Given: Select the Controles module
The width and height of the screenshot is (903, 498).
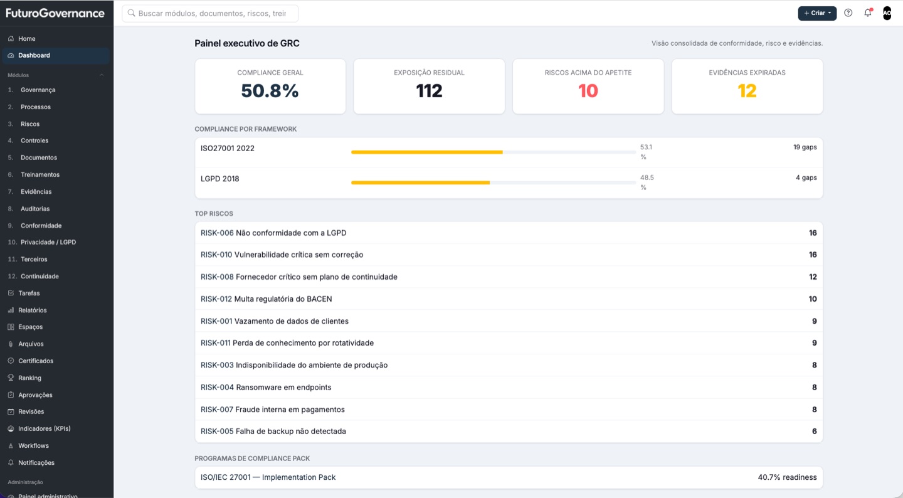Looking at the screenshot, I should 56,141.
